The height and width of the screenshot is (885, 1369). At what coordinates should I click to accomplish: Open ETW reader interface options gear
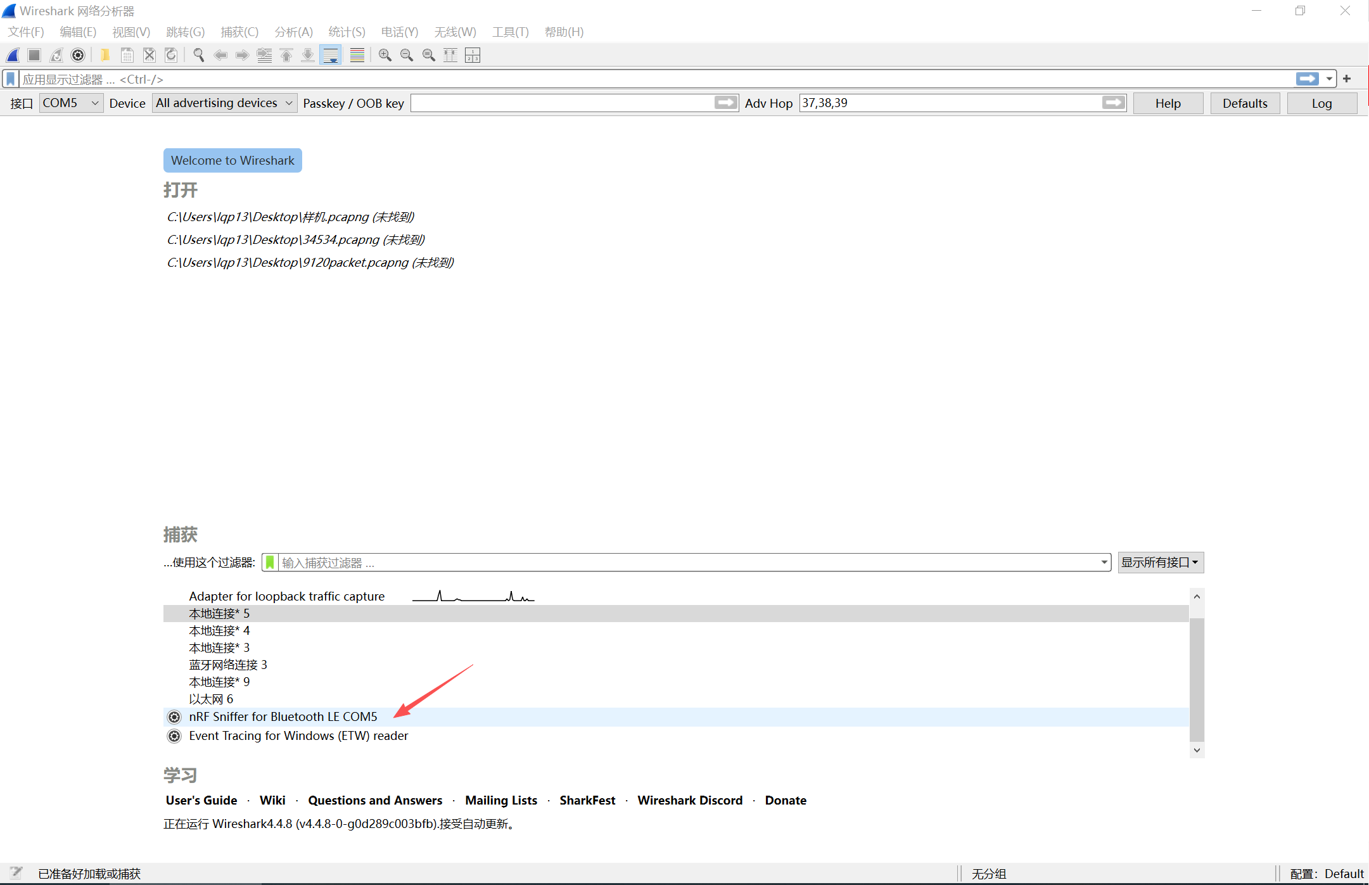[174, 736]
